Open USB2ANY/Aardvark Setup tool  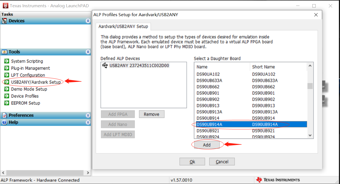pyautogui.click(x=36, y=82)
